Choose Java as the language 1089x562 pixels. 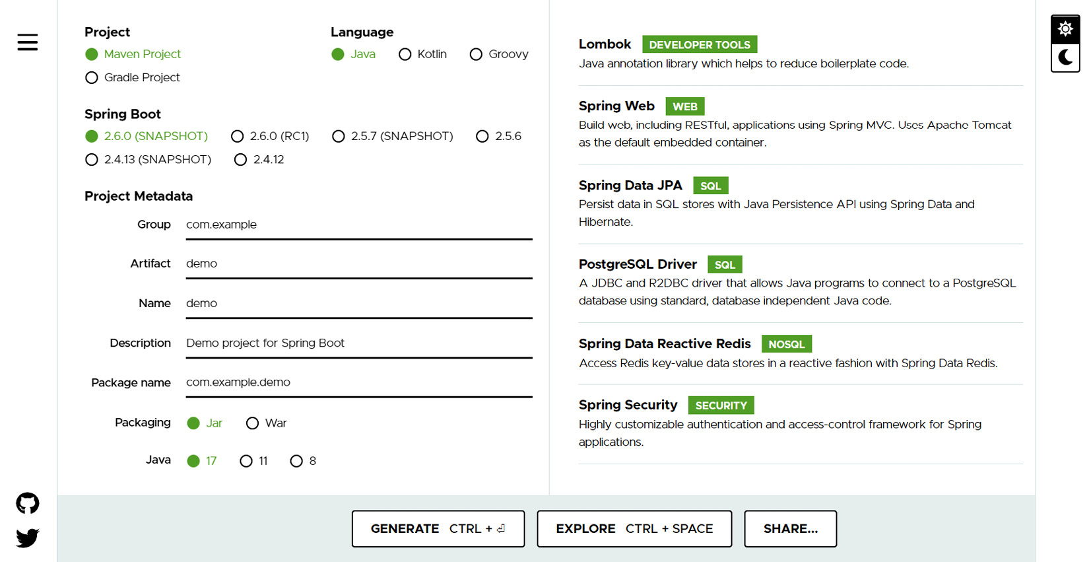354,54
